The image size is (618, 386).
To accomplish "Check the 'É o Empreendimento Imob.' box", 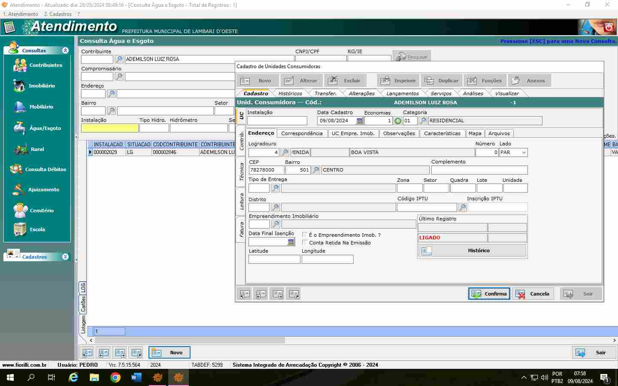I will pos(305,235).
